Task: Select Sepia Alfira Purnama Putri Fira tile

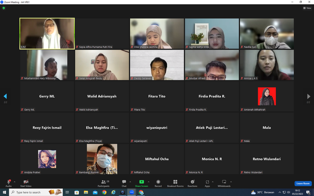Action: (x=102, y=33)
